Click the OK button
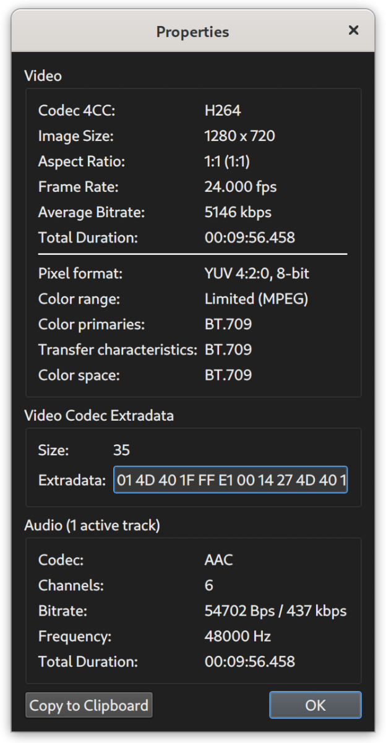The height and width of the screenshot is (743, 386). click(315, 705)
